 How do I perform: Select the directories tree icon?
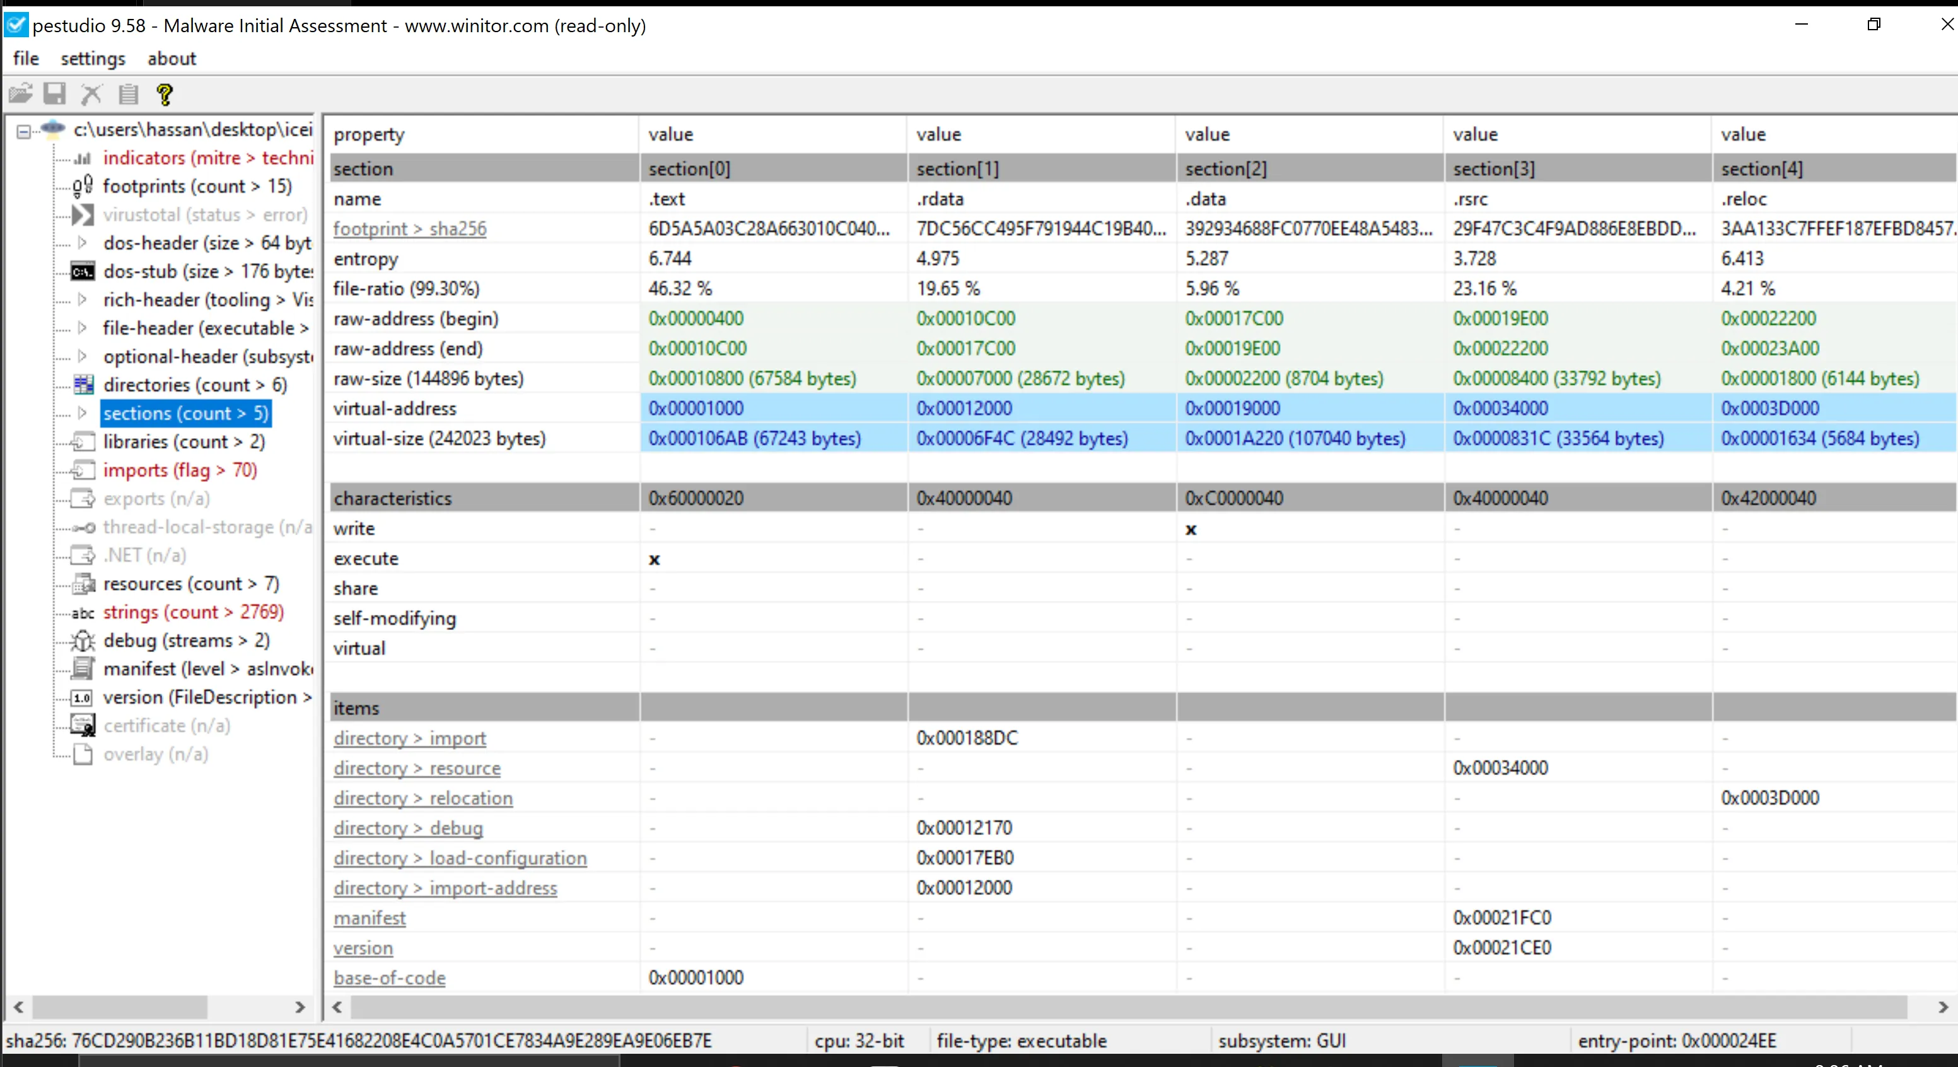click(x=83, y=385)
